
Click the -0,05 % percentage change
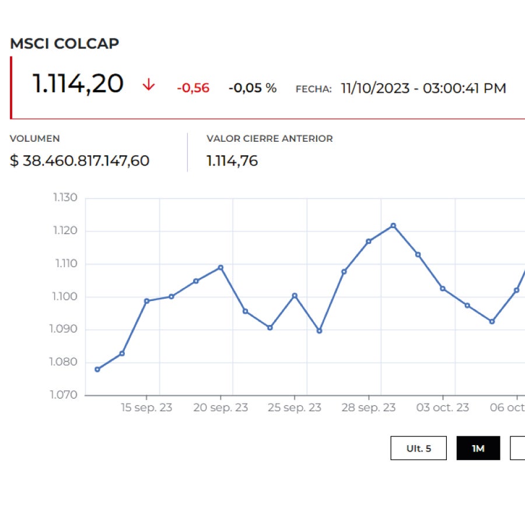[x=252, y=87]
